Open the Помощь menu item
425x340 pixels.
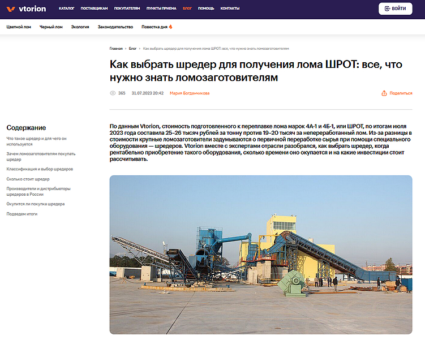point(206,8)
